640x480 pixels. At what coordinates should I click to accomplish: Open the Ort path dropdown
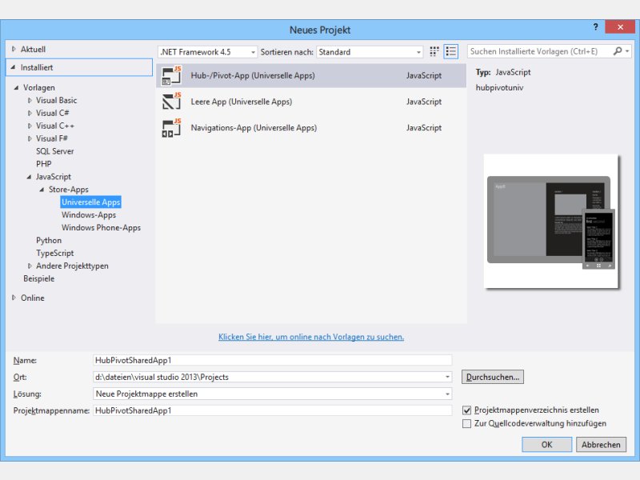(447, 377)
